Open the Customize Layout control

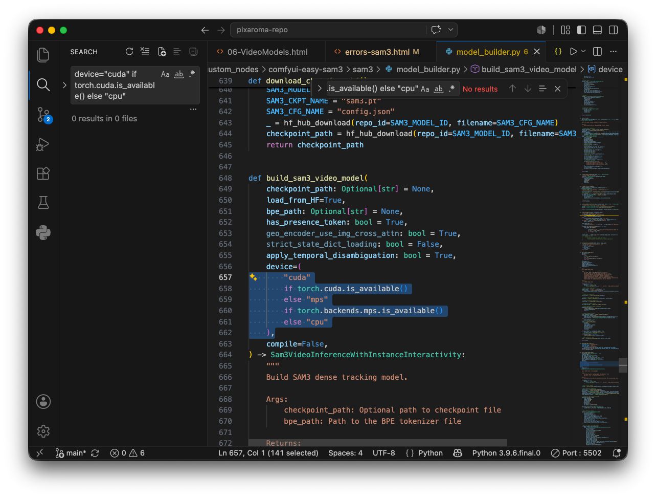click(x=565, y=30)
